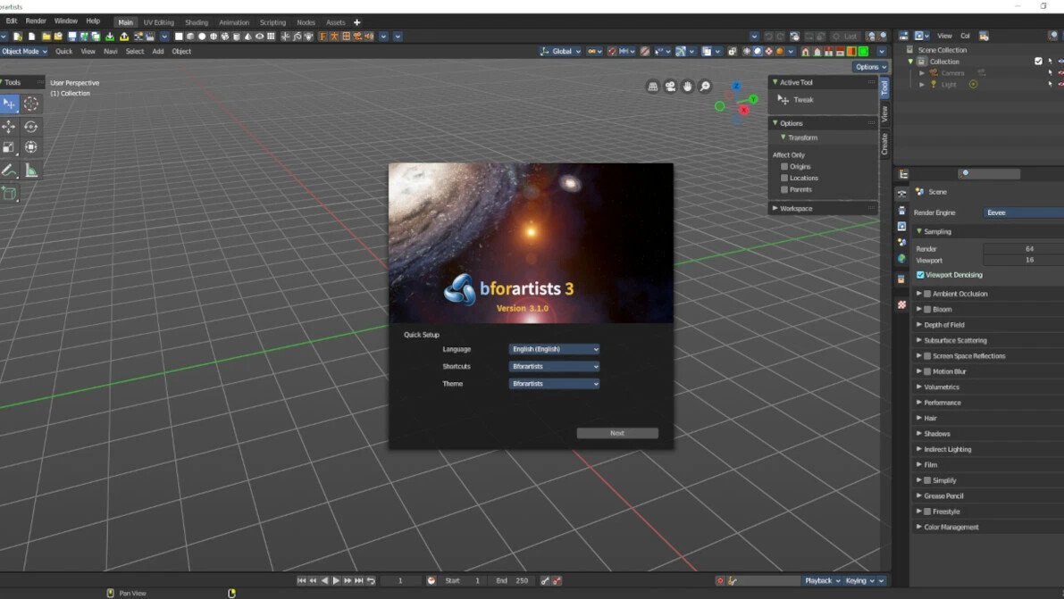Open the Object Mode dropdown
Image resolution: width=1064 pixels, height=599 pixels.
click(24, 52)
